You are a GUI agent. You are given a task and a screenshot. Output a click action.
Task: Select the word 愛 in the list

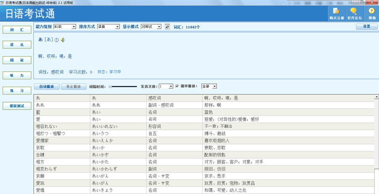(x=38, y=119)
